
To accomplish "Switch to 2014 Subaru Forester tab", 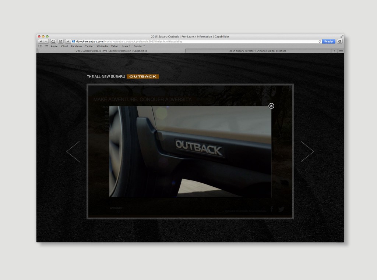I will tap(258, 51).
